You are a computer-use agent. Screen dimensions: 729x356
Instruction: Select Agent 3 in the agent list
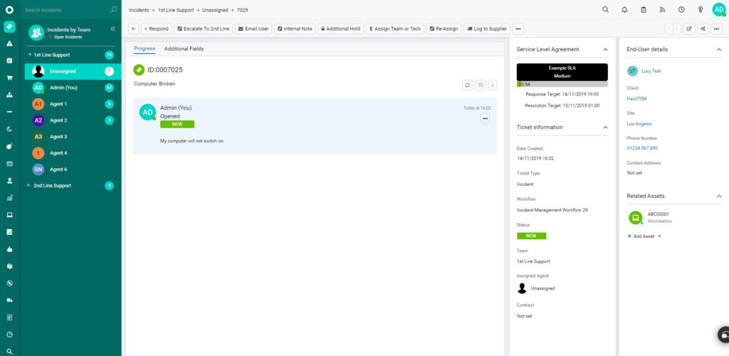tap(73, 137)
